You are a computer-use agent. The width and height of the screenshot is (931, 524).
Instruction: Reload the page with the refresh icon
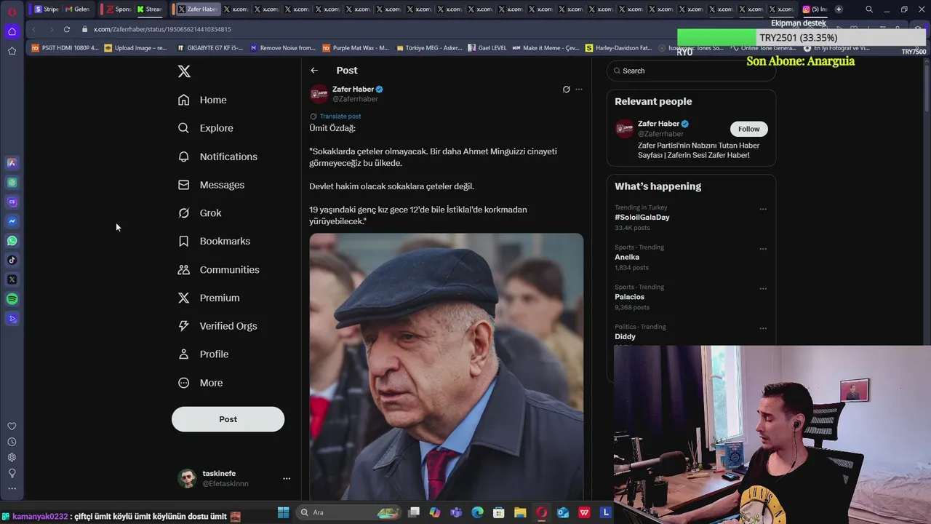(x=67, y=29)
